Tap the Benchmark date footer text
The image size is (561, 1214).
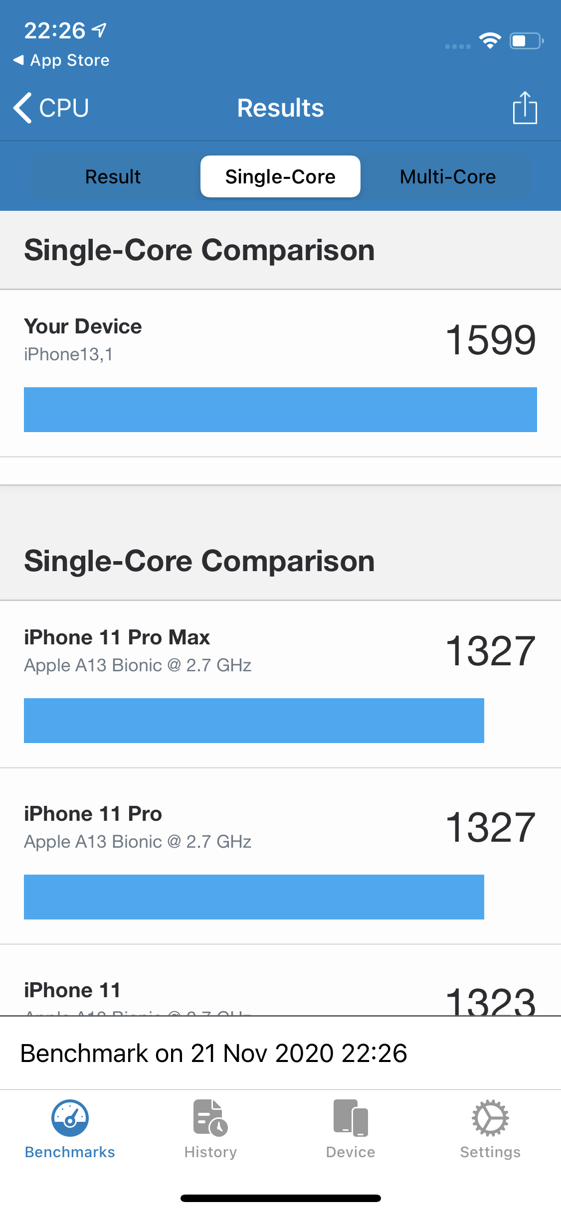click(214, 1054)
